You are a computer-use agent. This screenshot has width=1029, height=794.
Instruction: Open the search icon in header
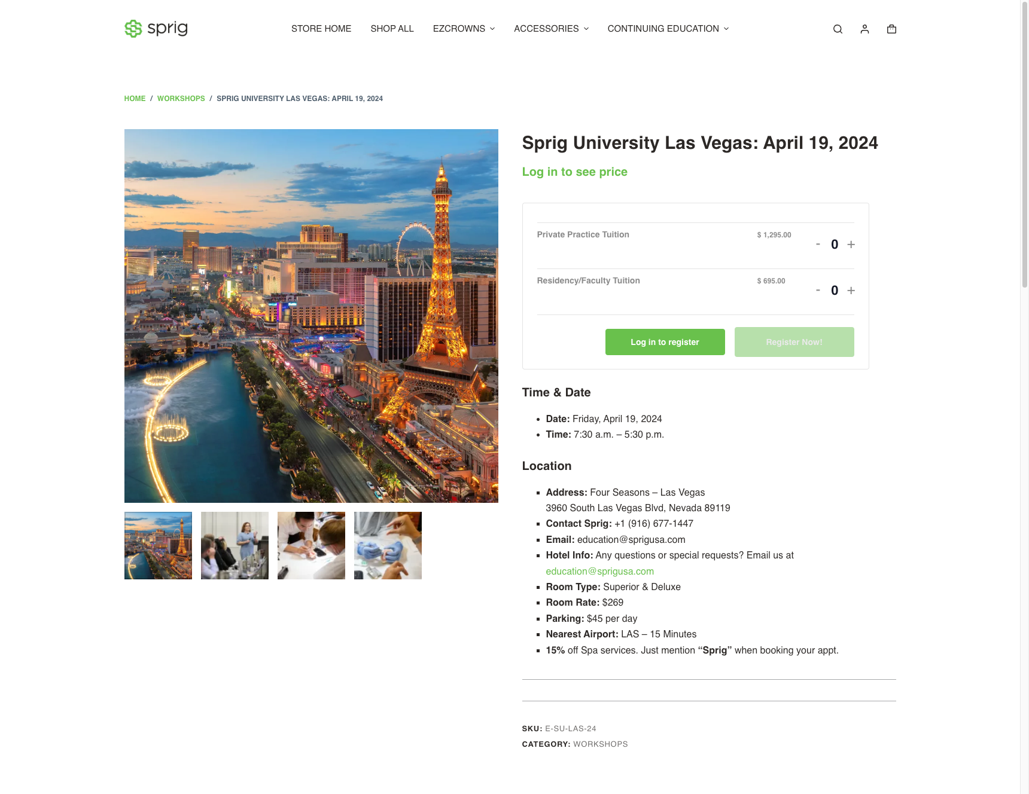click(x=838, y=29)
